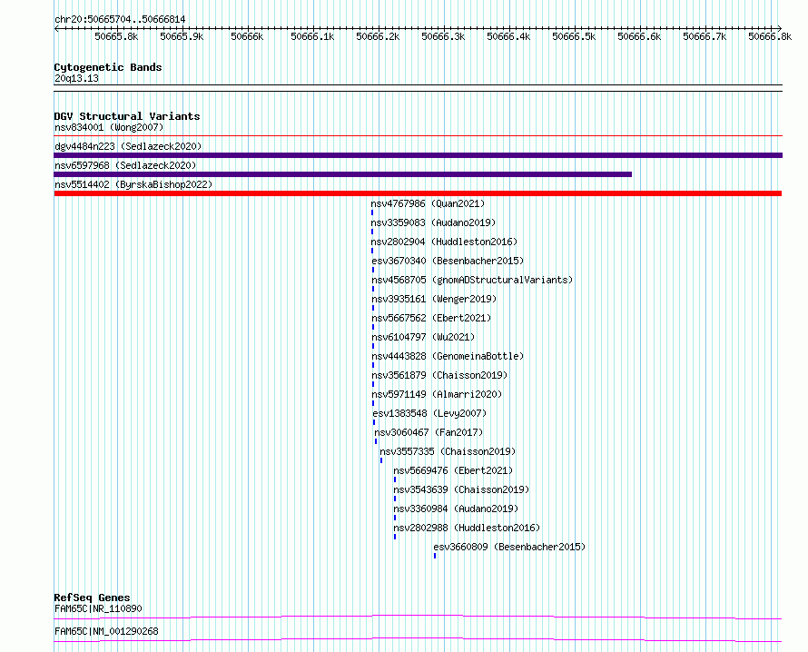Open the FAM65C|NM_001290268 gene label
This screenshot has width=808, height=652.
tap(106, 631)
